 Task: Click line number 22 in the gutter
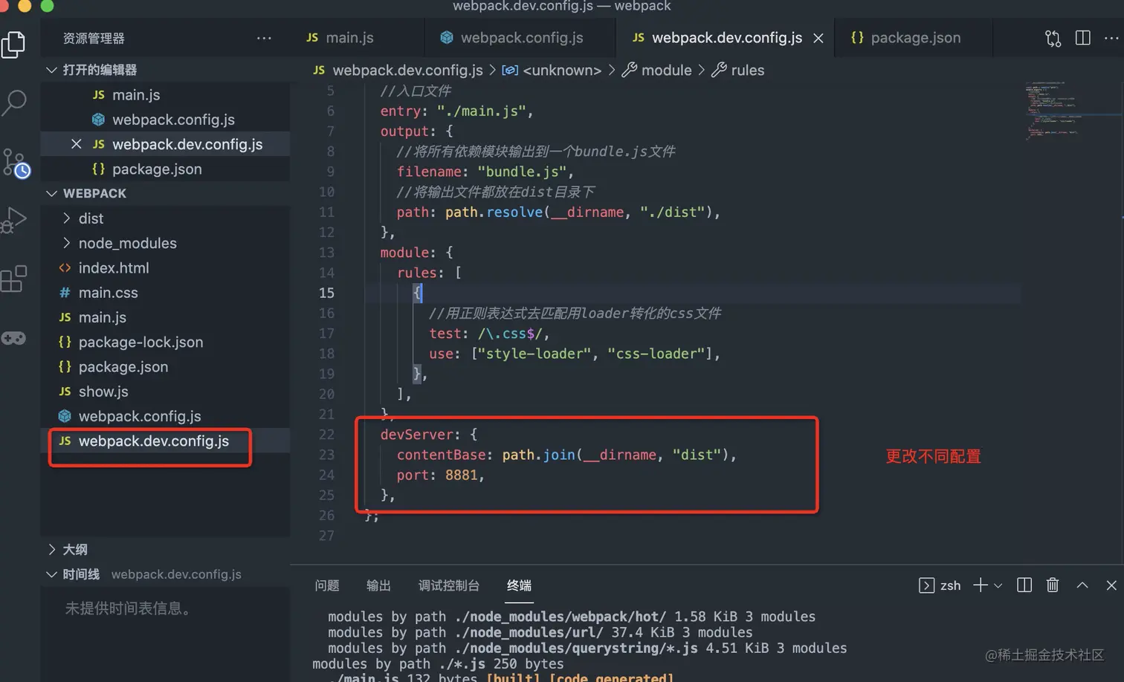326,435
